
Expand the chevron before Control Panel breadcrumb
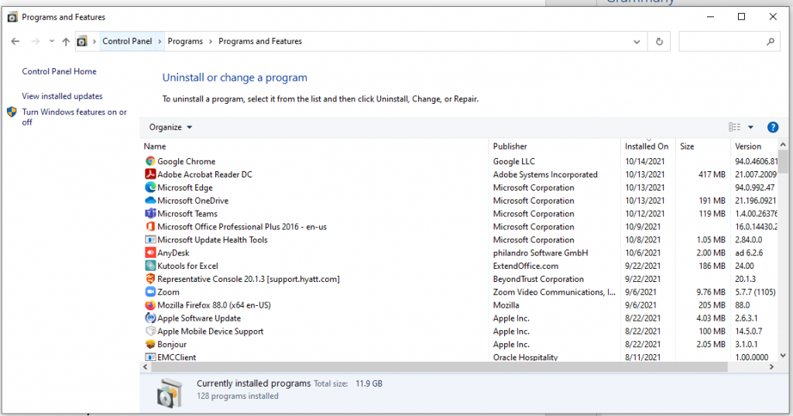click(x=94, y=42)
